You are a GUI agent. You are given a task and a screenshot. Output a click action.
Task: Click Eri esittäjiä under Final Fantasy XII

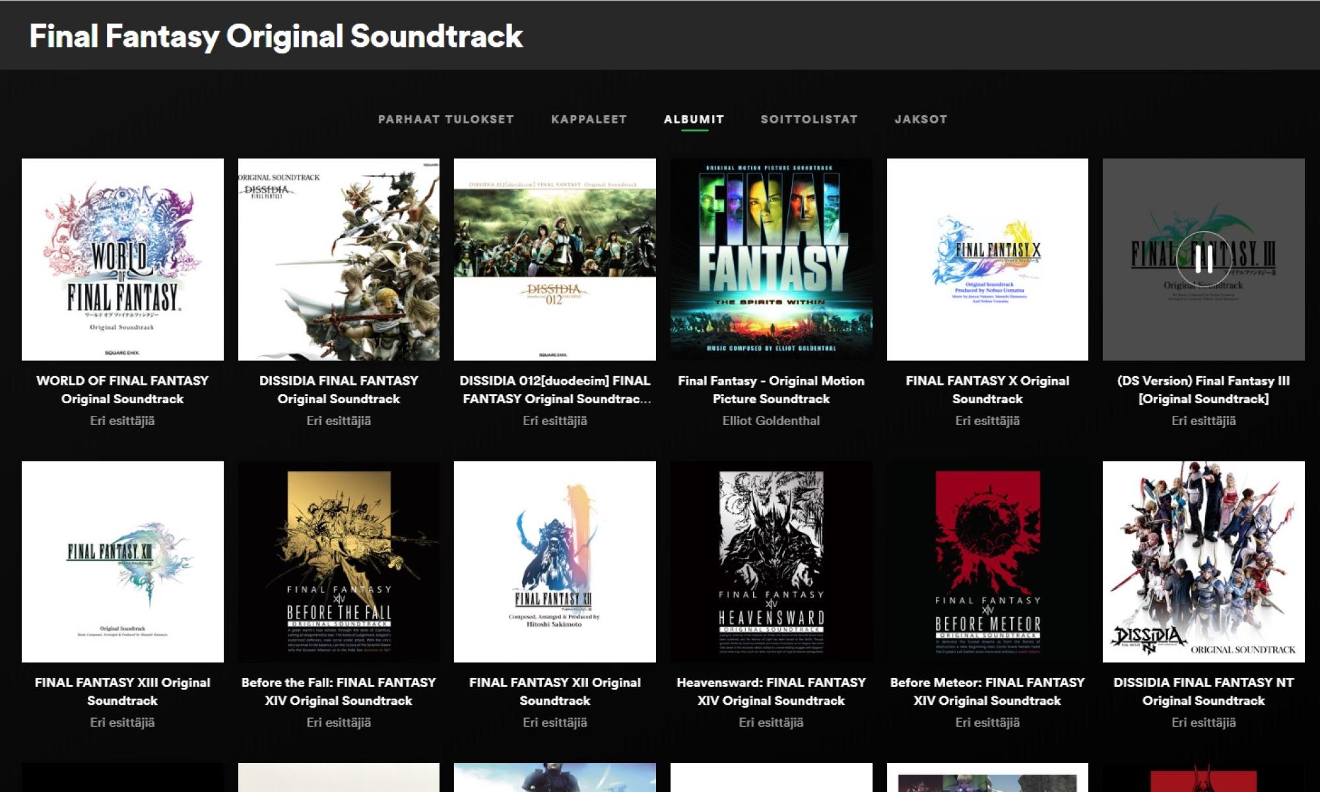(x=555, y=722)
